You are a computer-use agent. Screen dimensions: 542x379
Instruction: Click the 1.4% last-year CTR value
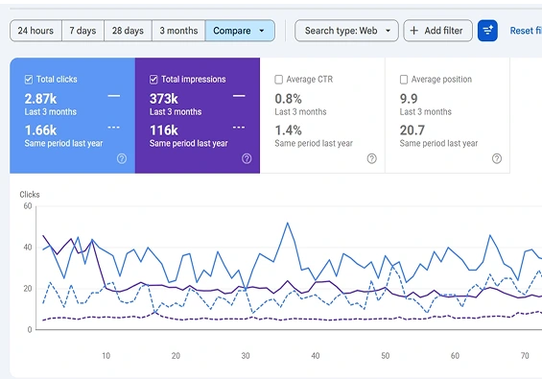tap(289, 130)
